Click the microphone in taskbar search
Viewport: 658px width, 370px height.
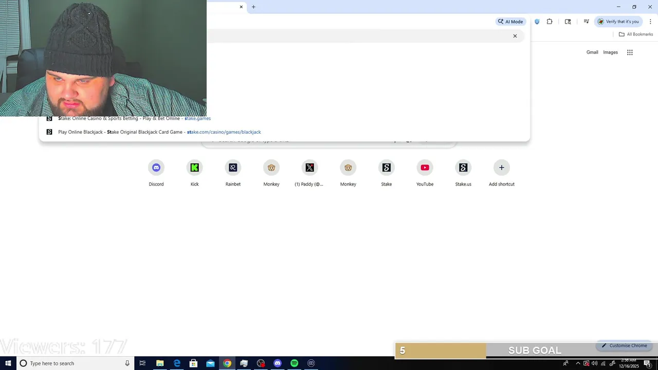click(x=127, y=363)
